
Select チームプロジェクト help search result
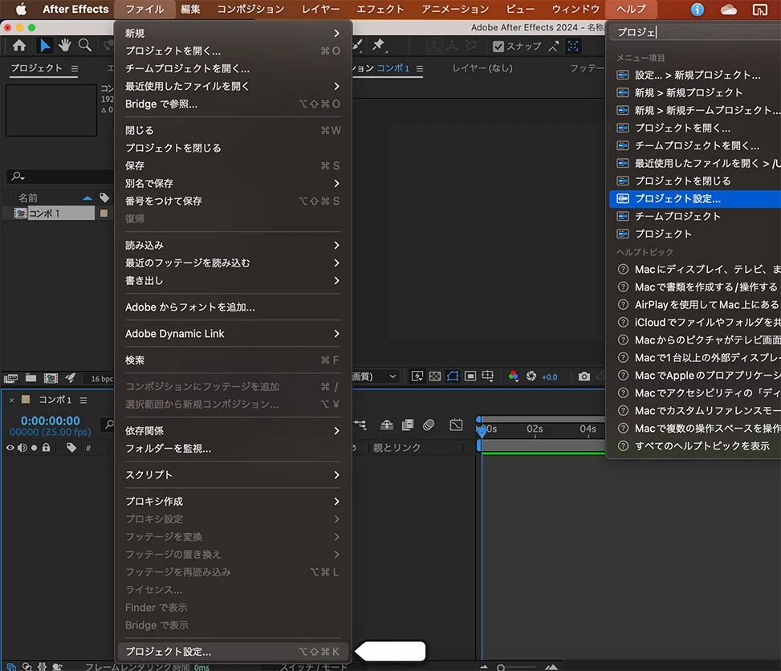pyautogui.click(x=695, y=216)
